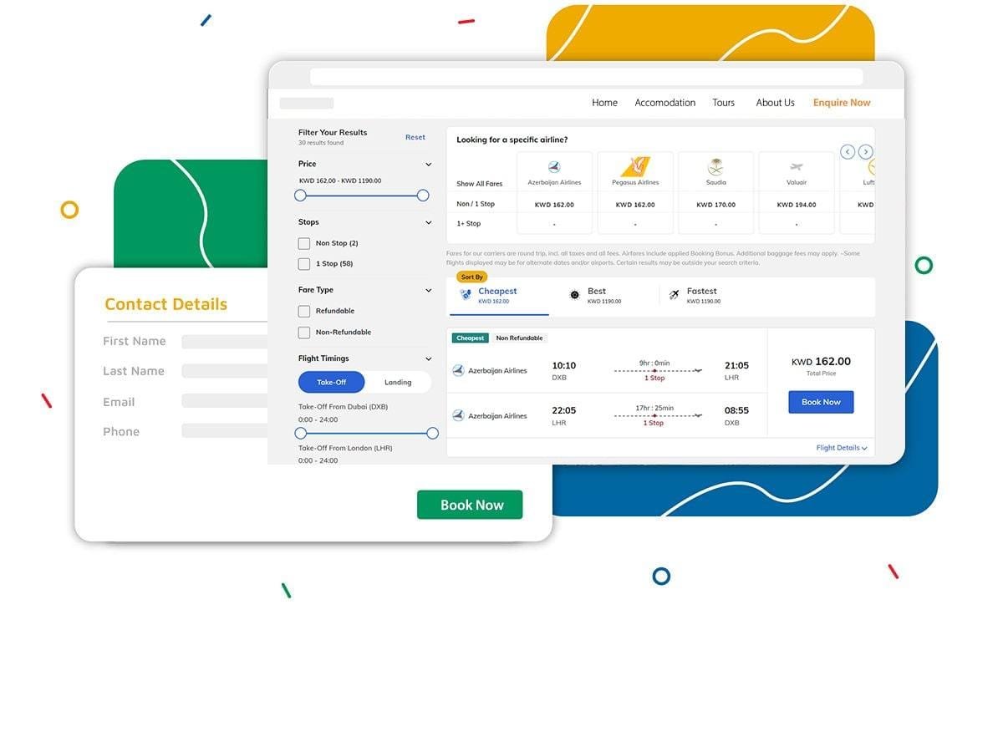Open the Home menu item
This screenshot has width=1003, height=742.
pyautogui.click(x=604, y=103)
